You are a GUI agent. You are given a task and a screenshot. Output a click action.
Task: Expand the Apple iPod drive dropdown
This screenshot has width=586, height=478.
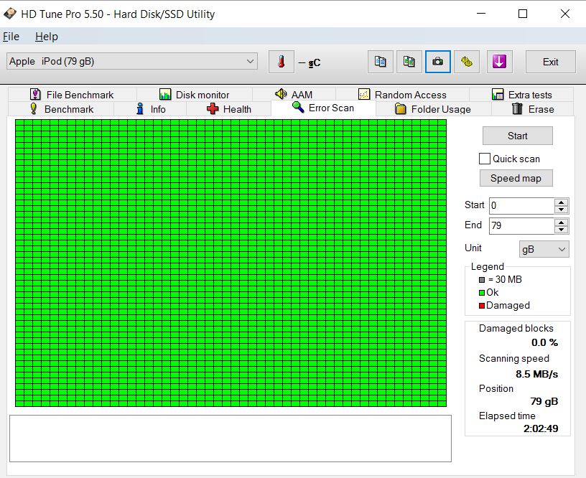click(x=250, y=62)
